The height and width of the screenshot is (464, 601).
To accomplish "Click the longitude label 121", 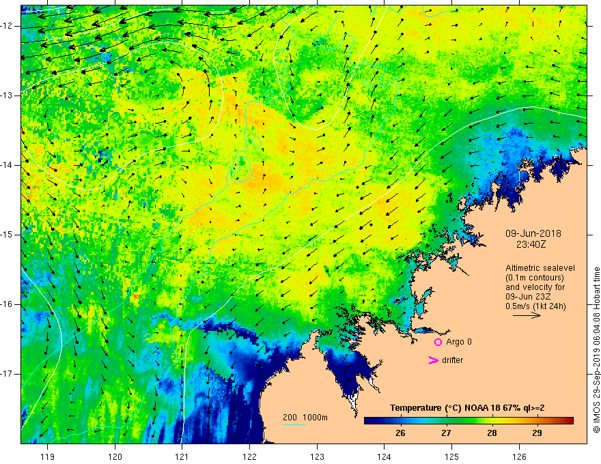I will point(182,456).
